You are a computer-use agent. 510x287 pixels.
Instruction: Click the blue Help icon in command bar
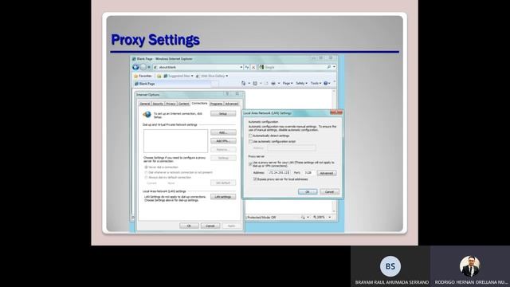(326, 83)
